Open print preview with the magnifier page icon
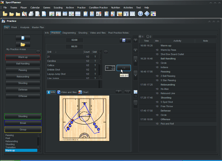The image size is (222, 161). point(37,14)
